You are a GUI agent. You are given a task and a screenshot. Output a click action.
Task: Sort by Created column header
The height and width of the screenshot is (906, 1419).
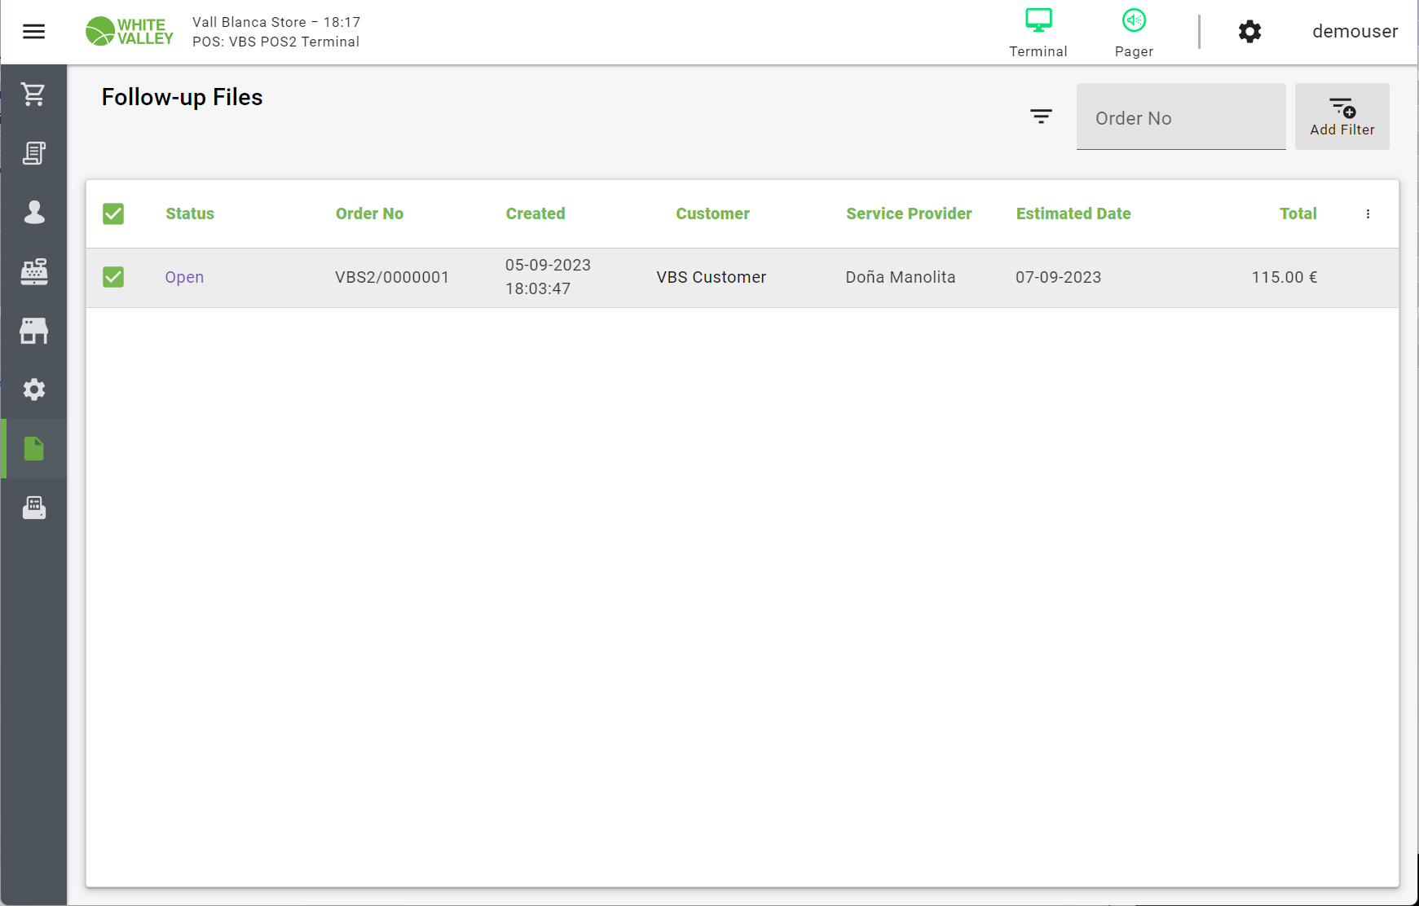[535, 213]
